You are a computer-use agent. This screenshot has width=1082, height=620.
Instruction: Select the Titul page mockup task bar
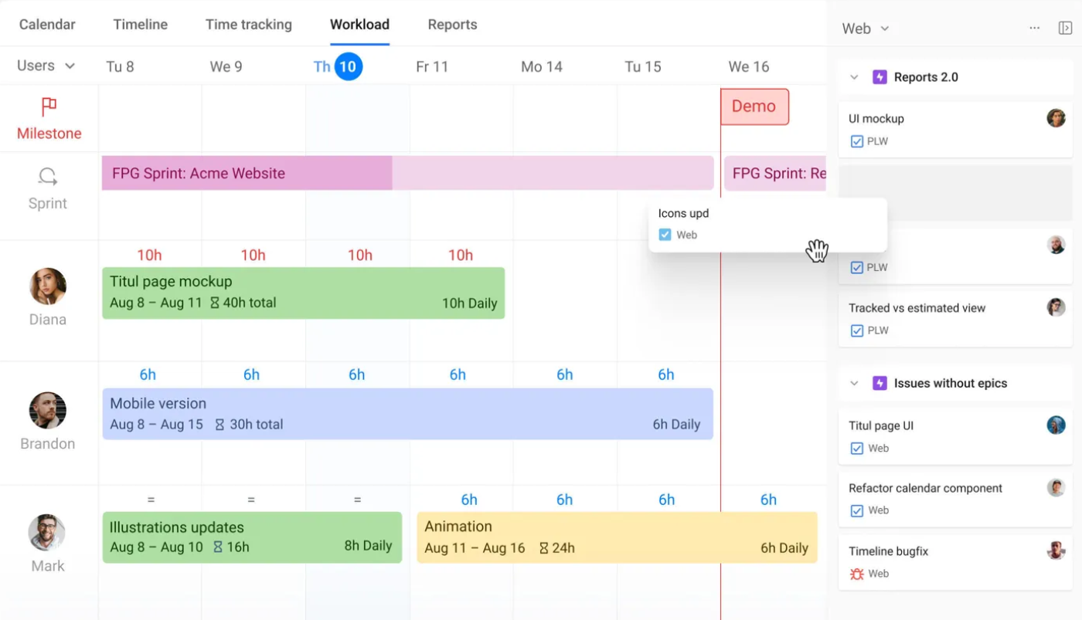303,293
